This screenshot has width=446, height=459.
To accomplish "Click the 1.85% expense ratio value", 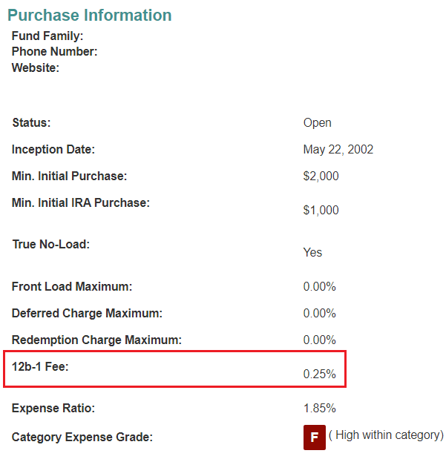I will click(319, 408).
